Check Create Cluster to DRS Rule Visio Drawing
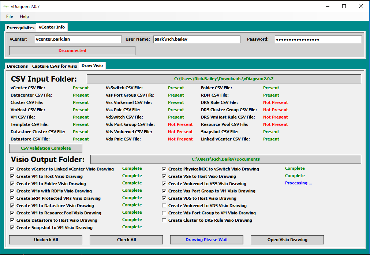This screenshot has width=370, height=255. (x=164, y=220)
